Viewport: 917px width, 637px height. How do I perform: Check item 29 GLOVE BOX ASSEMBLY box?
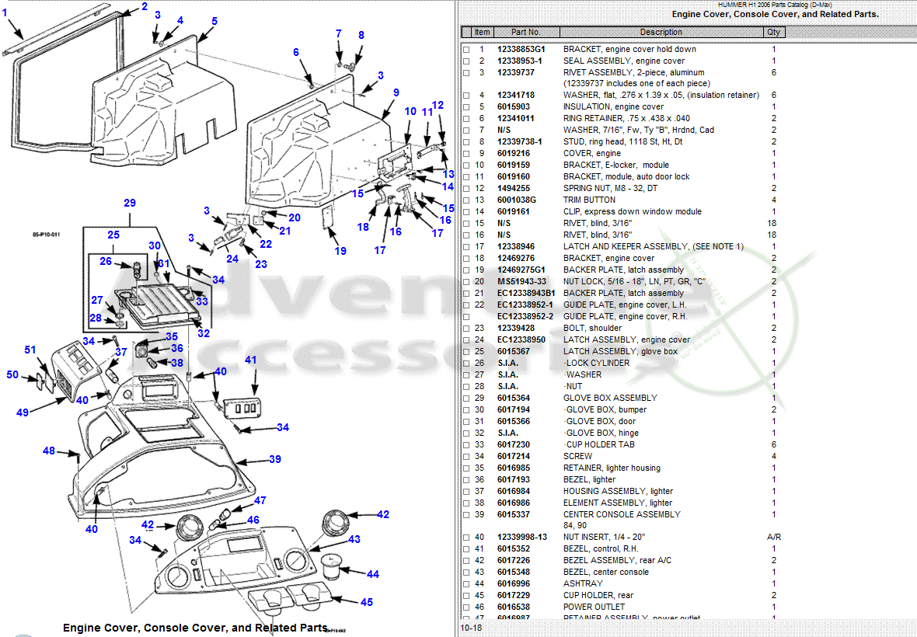click(466, 399)
